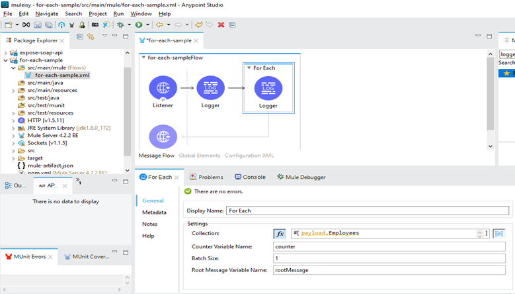
Task: Open the dropdown arrow next to the Run button
Action: tap(147, 24)
